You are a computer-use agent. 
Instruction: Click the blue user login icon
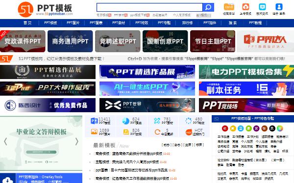(x=279, y=7)
